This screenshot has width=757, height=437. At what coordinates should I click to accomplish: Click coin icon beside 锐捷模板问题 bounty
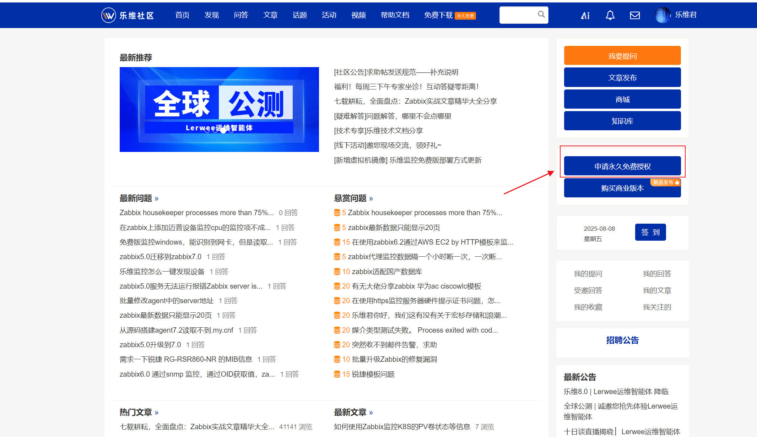[x=337, y=374]
